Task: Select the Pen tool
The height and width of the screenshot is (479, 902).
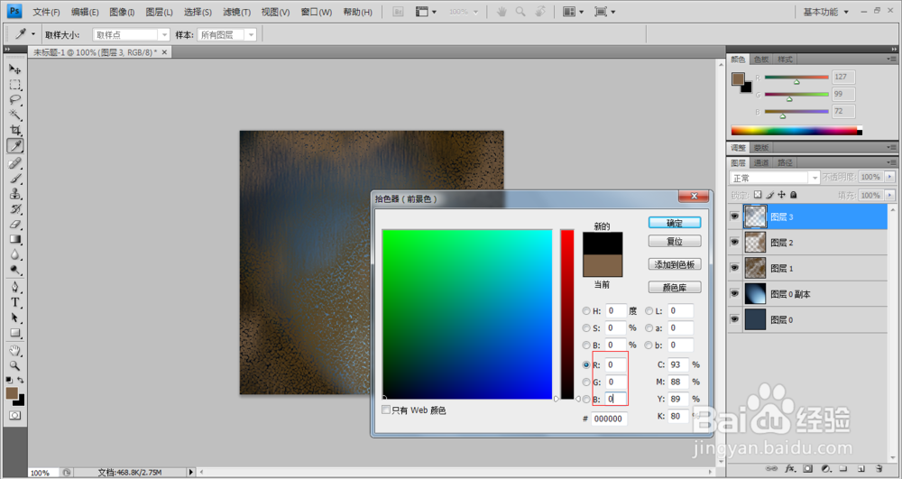Action: point(15,287)
